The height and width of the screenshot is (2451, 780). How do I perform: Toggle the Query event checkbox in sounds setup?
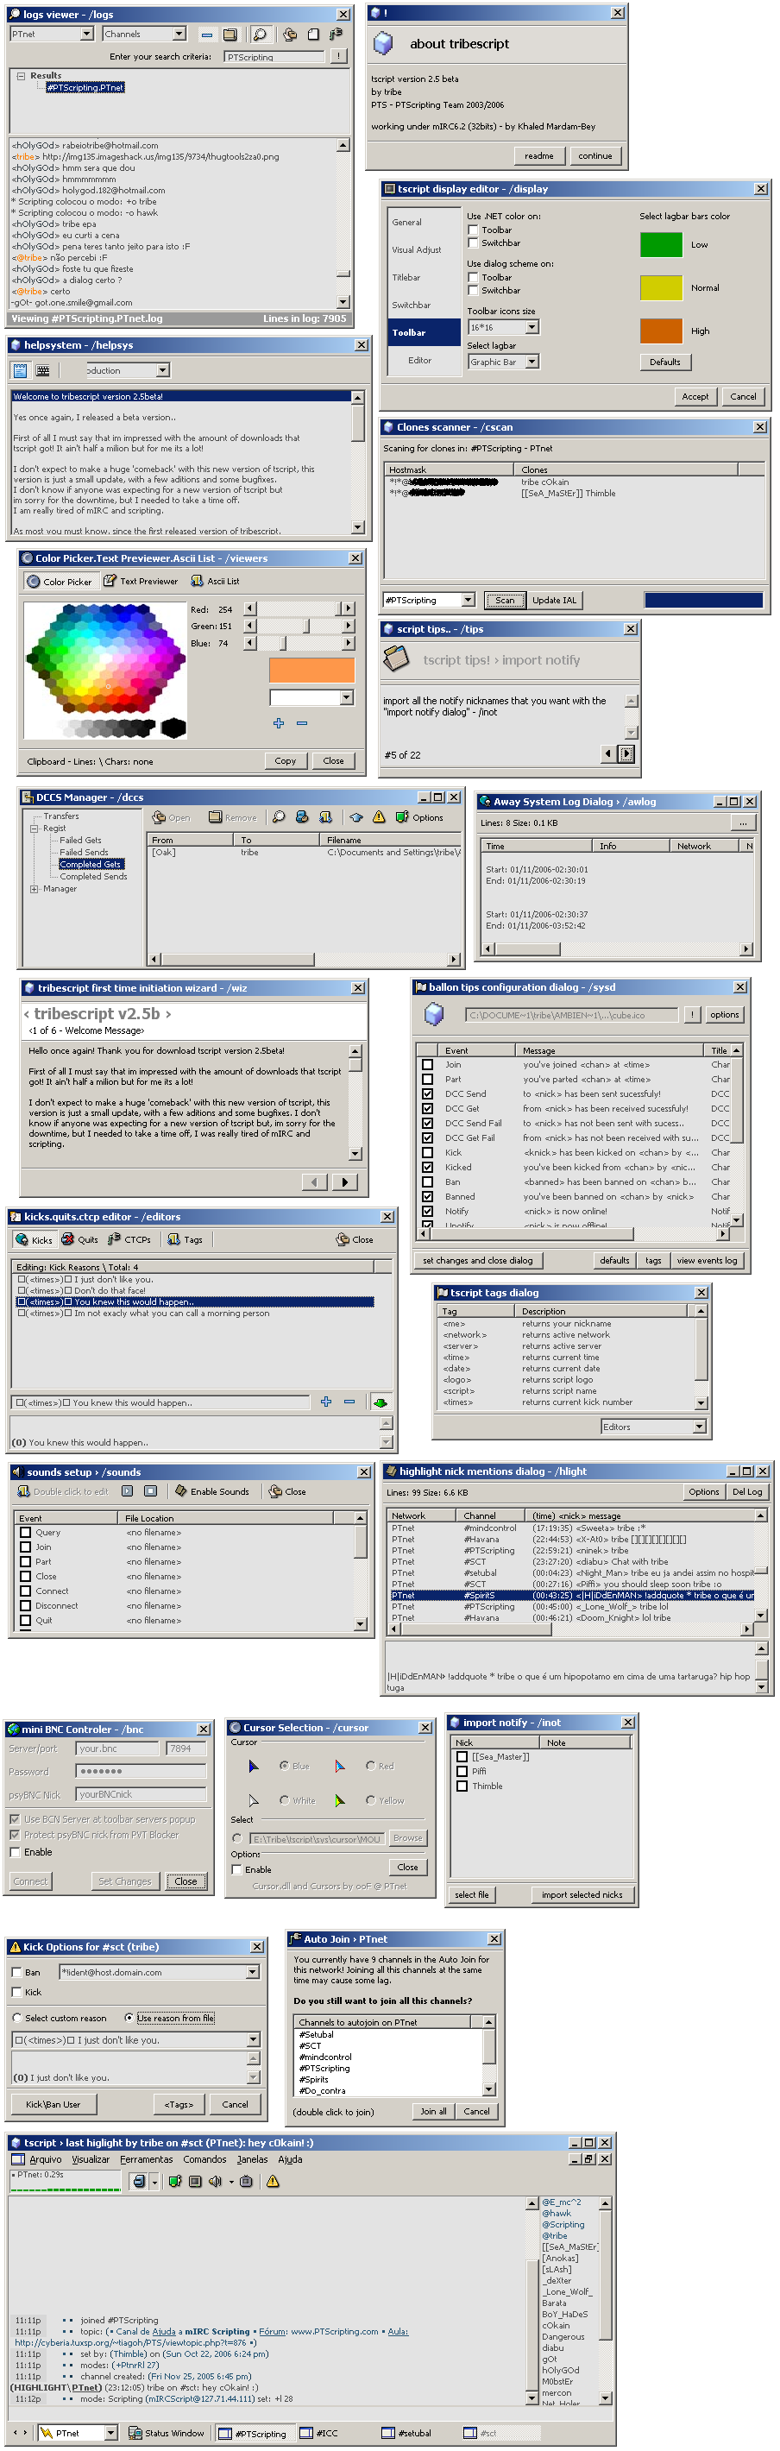tap(26, 1532)
